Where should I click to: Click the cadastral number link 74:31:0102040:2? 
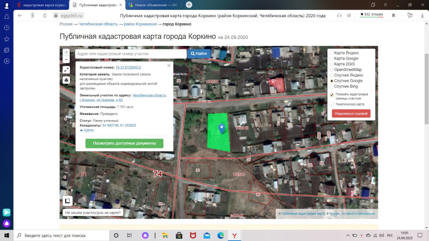128,67
